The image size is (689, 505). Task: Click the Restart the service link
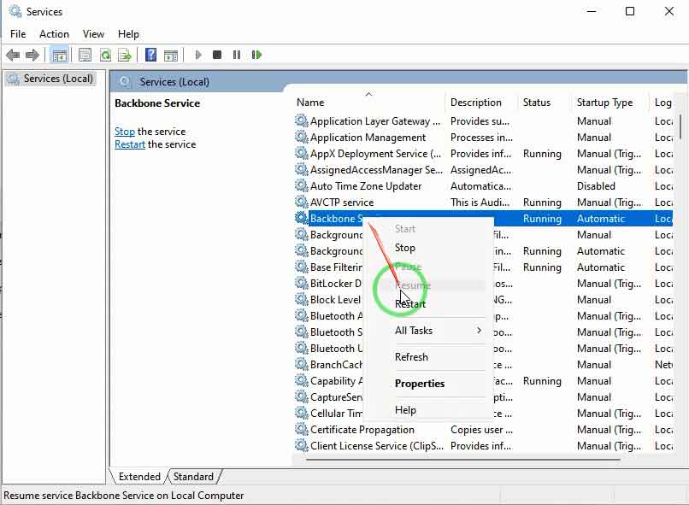coord(130,144)
